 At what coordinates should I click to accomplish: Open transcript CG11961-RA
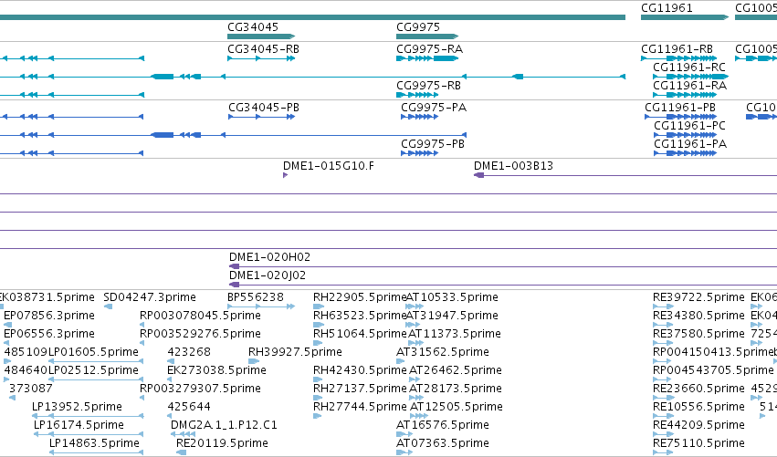[x=689, y=86]
